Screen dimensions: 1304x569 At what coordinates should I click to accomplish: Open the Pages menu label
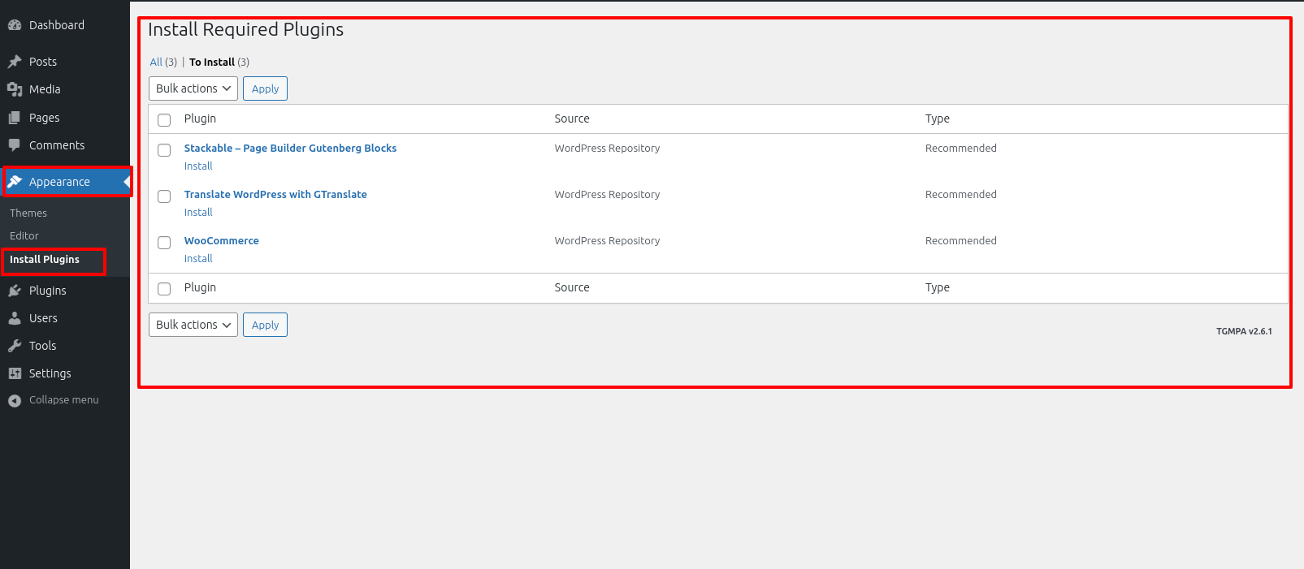[x=45, y=118]
